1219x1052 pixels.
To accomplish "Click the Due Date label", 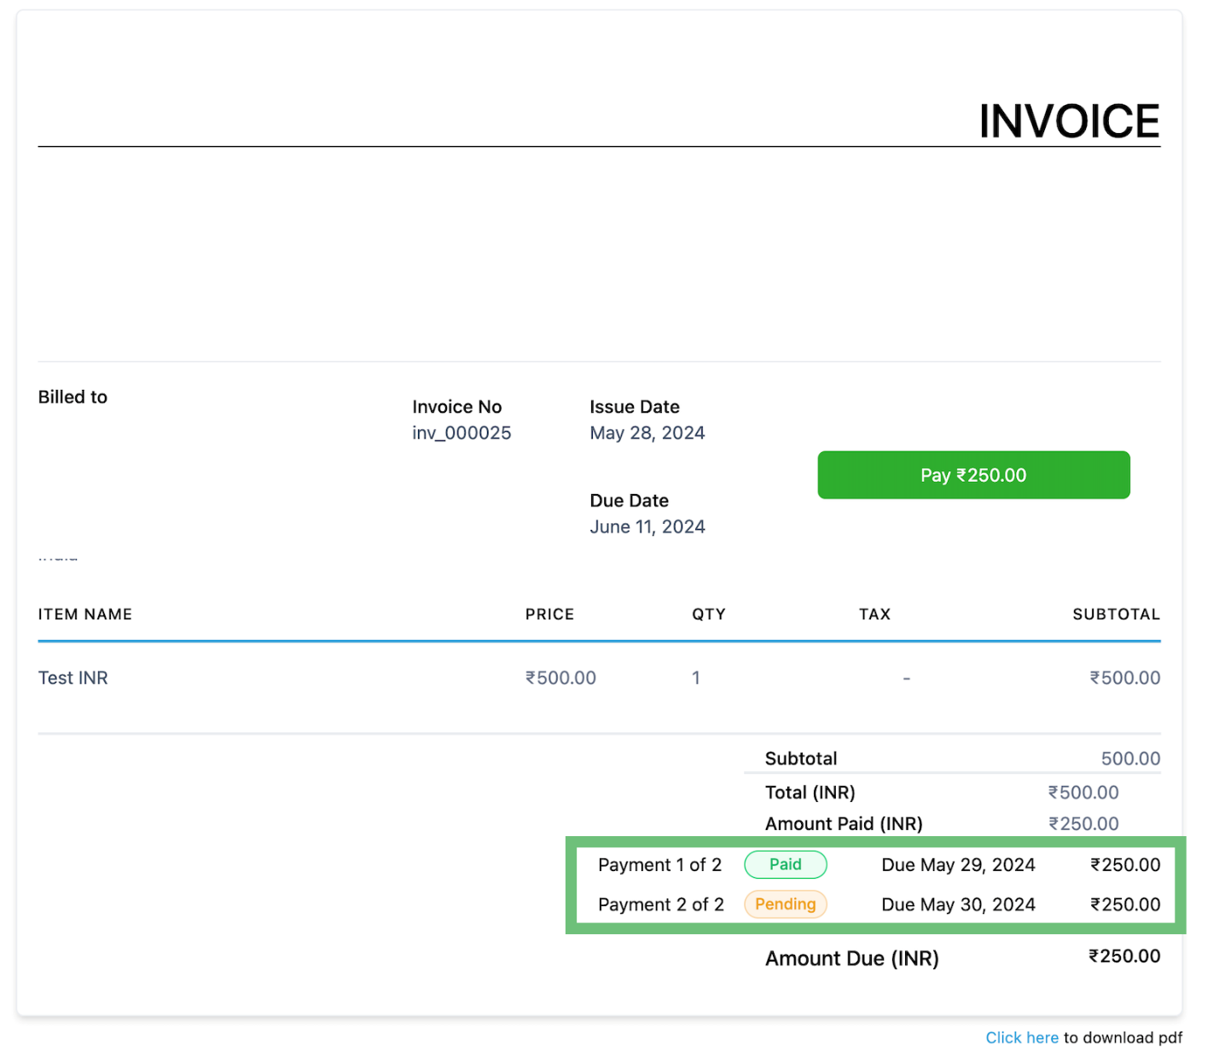I will tap(630, 501).
